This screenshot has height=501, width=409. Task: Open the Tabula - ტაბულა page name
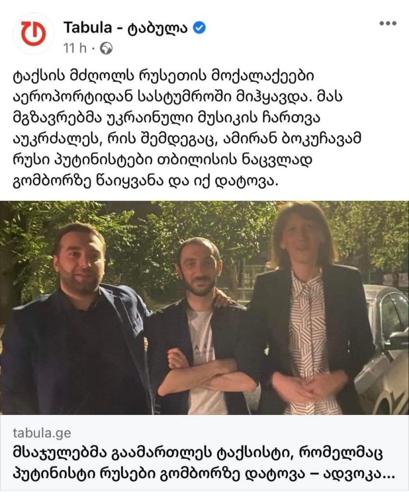(125, 28)
